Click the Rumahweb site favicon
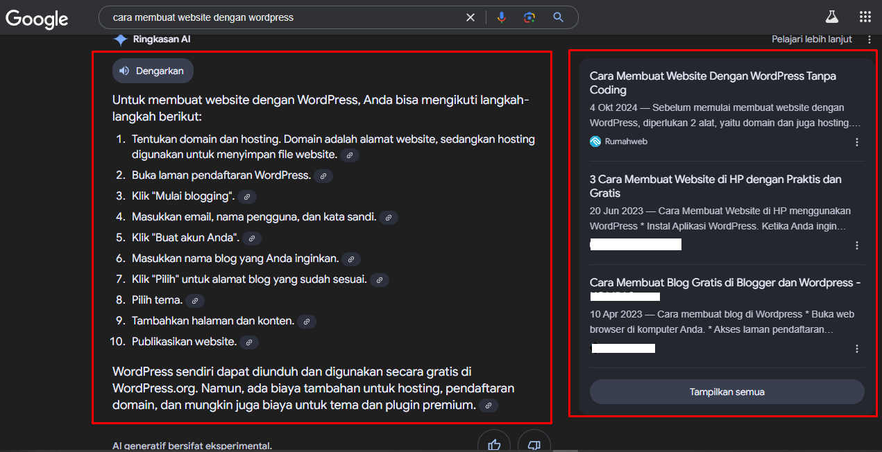This screenshot has width=882, height=452. 595,141
